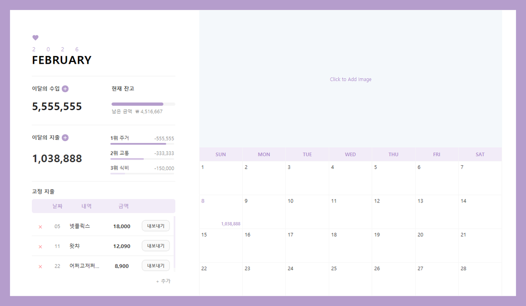This screenshot has width=526, height=306.
Task: Click to Add Image placeholder
Action: pos(351,80)
